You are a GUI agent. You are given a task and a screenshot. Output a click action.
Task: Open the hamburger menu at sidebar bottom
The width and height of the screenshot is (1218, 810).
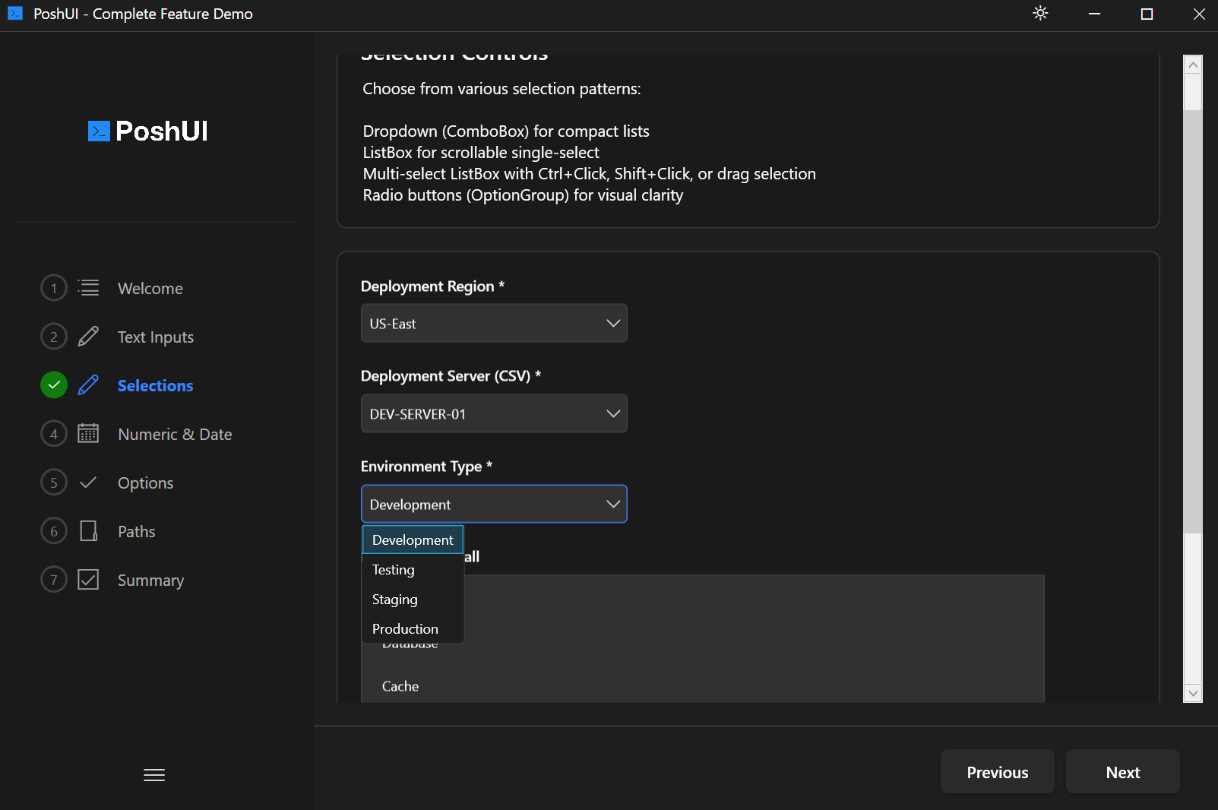154,775
